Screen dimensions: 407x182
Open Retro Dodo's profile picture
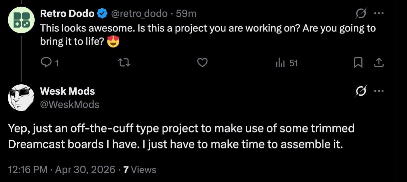pos(21,20)
